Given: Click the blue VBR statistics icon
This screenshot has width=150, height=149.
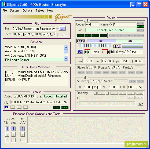Looking at the screenshot, I should point(80,52).
